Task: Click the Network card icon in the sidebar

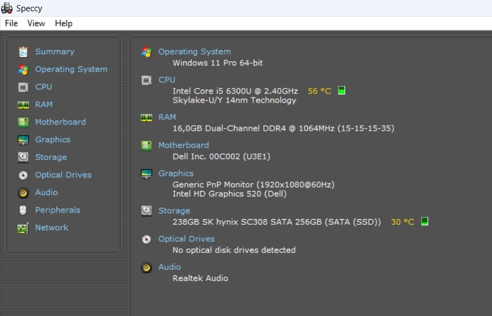Action: (x=23, y=228)
